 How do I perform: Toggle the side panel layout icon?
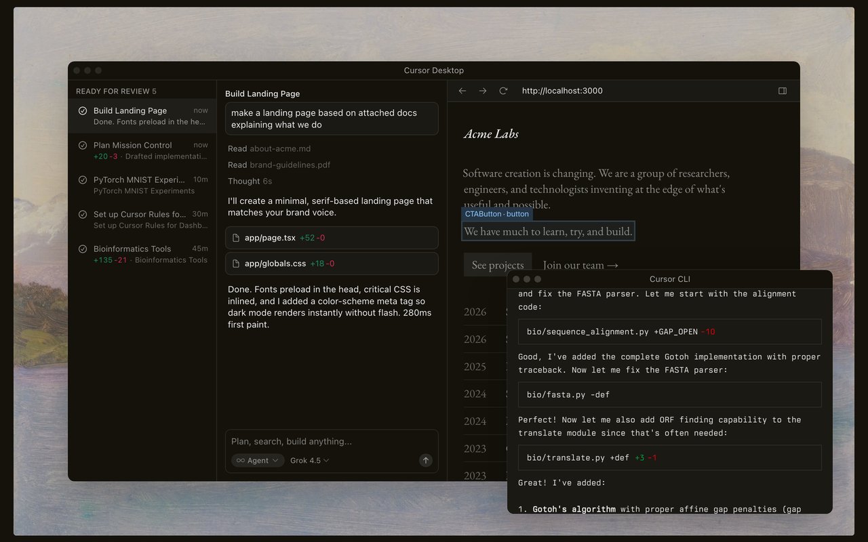[x=783, y=91]
